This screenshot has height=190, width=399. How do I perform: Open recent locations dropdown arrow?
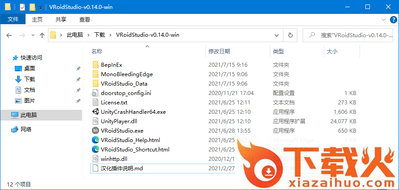pyautogui.click(x=33, y=35)
